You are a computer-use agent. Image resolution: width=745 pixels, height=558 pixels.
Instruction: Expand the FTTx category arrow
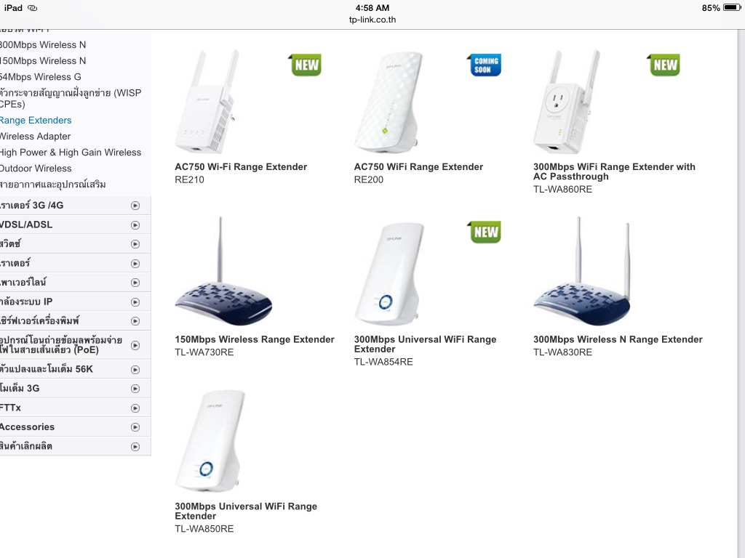coord(135,408)
